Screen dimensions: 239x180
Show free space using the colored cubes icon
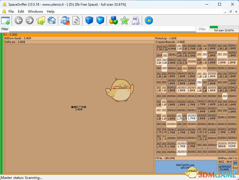coord(113,20)
